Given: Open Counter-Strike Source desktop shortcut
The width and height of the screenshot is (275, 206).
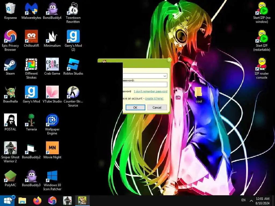Looking at the screenshot, I should (x=73, y=96).
